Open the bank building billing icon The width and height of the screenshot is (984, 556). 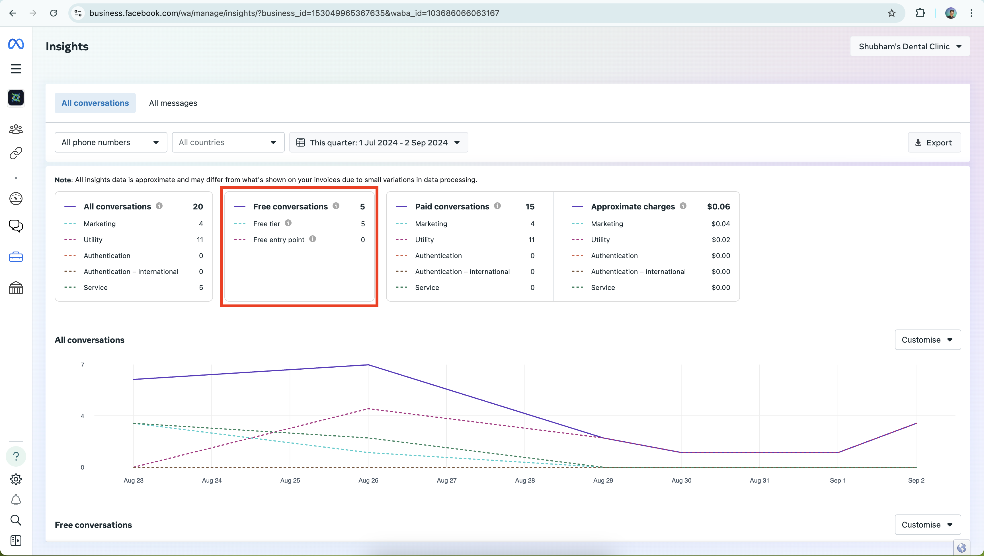click(16, 288)
